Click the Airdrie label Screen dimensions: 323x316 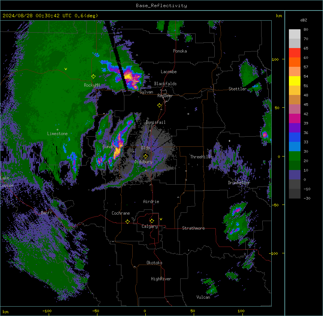(151, 202)
